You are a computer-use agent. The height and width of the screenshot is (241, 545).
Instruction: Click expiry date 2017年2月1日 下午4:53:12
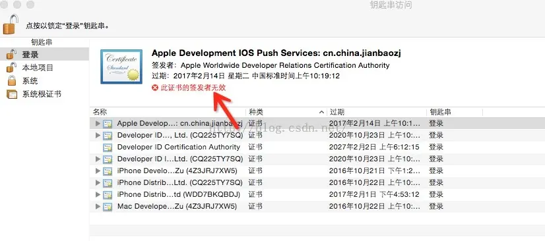(374, 194)
